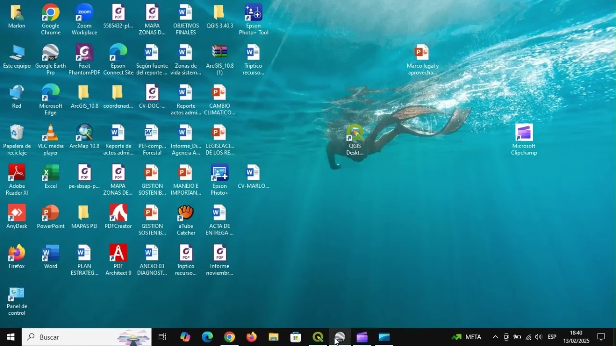Screen dimensions: 616x346
Task: Open Microsoft Clipchamp desktop shortcut
Action: [x=524, y=140]
